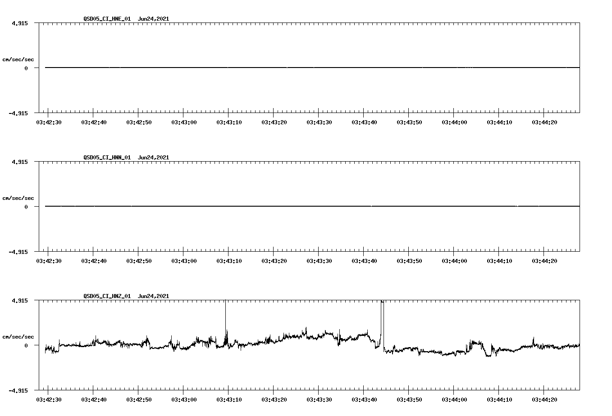This screenshot has width=612, height=416.
Task: Click 03:43:10 time label under HNE chart
Action: pos(229,122)
